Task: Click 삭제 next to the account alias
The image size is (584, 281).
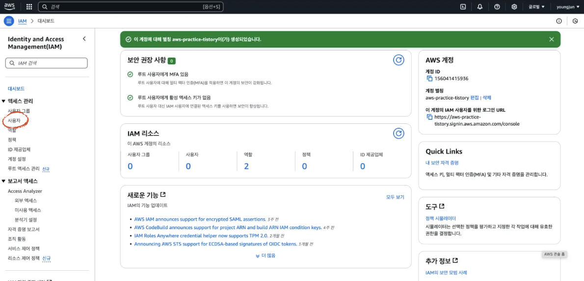Action: [x=487, y=98]
